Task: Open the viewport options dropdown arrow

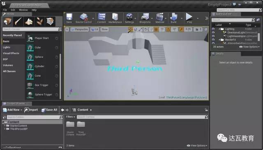Action: [67, 30]
